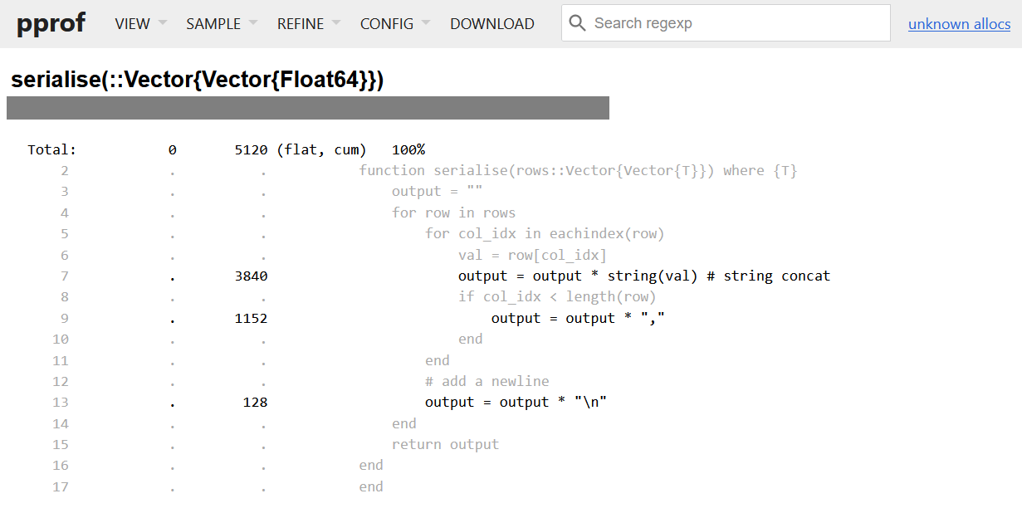Click the magnifying glass search icon
1022x513 pixels.
[577, 23]
